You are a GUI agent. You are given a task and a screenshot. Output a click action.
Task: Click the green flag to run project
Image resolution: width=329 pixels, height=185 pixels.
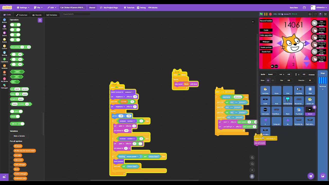click(261, 14)
